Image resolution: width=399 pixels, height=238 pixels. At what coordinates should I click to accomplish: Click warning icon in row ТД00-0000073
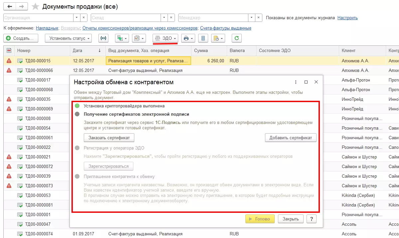(9, 186)
